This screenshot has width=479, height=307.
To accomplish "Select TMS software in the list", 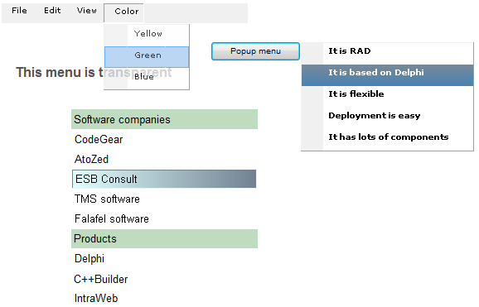I will (x=164, y=199).
